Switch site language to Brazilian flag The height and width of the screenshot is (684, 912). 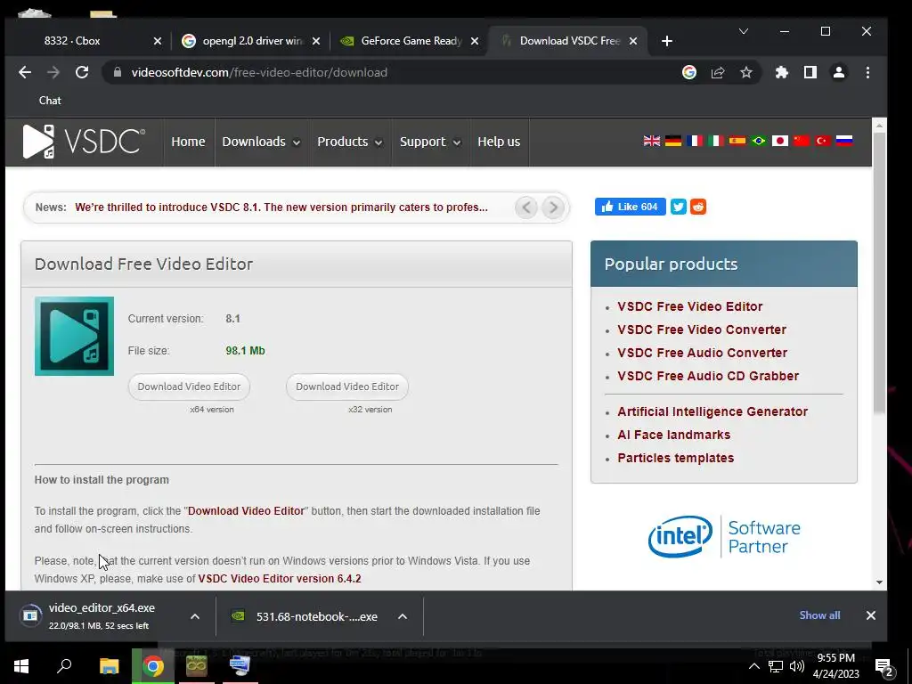[x=759, y=141]
